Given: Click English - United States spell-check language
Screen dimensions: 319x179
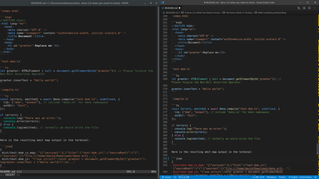Looking at the screenshot, I should click(x=300, y=177).
